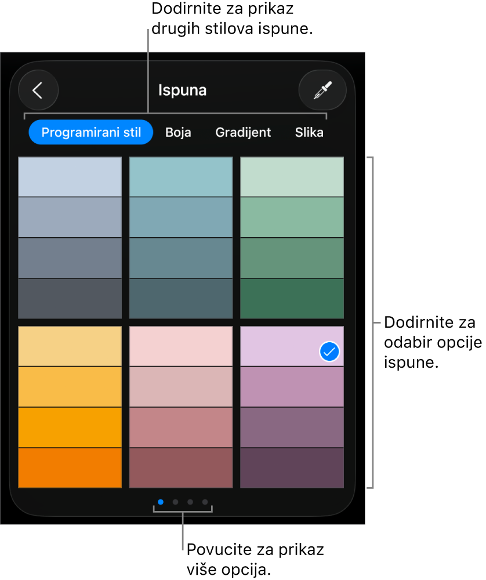Viewport: 486px width, 580px height.
Task: Select the palest mint green swatch
Action: [x=292, y=177]
